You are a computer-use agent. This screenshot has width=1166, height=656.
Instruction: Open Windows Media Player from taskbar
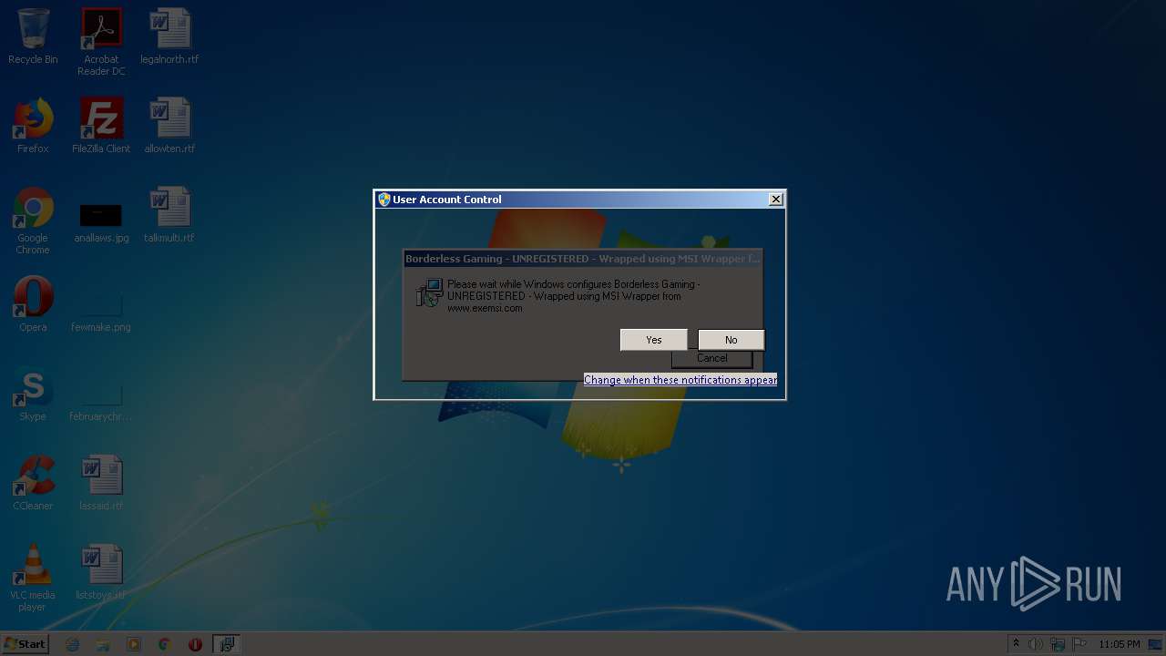pos(134,644)
